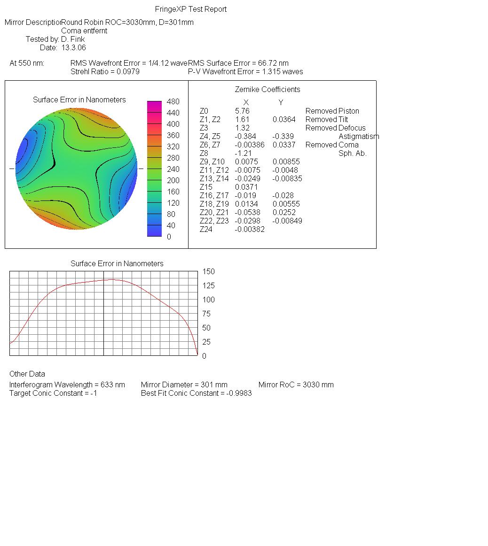Click the 'Round Robin ROC=3030mm, D=301mm' description
The height and width of the screenshot is (546, 488).
click(127, 22)
